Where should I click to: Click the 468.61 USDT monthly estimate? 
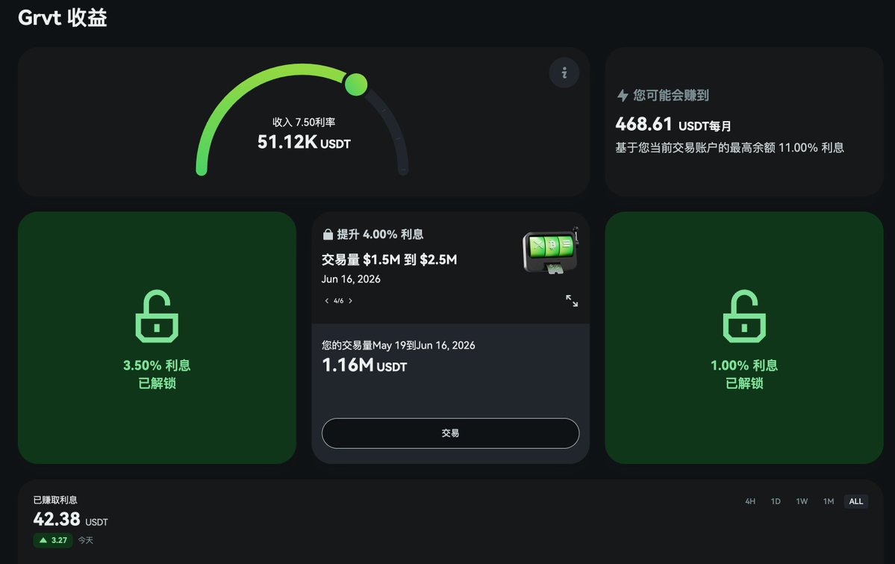pos(673,124)
